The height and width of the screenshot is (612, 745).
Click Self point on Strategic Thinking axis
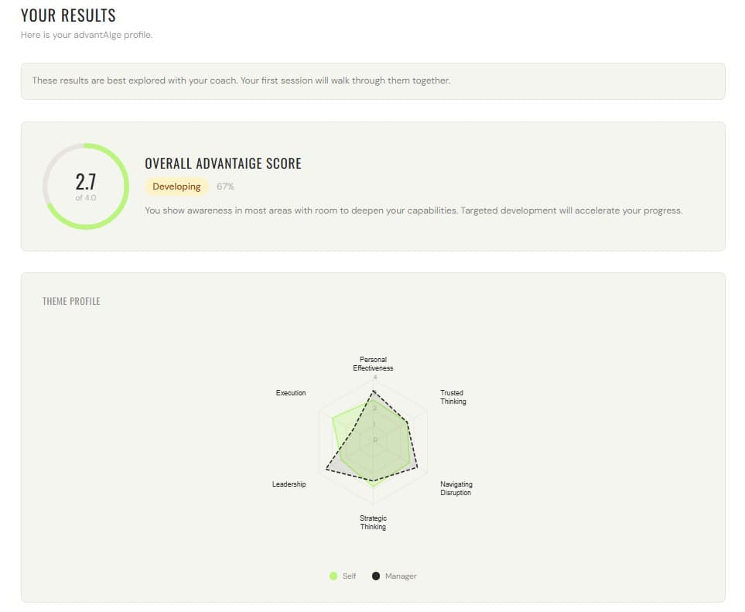coord(373,485)
